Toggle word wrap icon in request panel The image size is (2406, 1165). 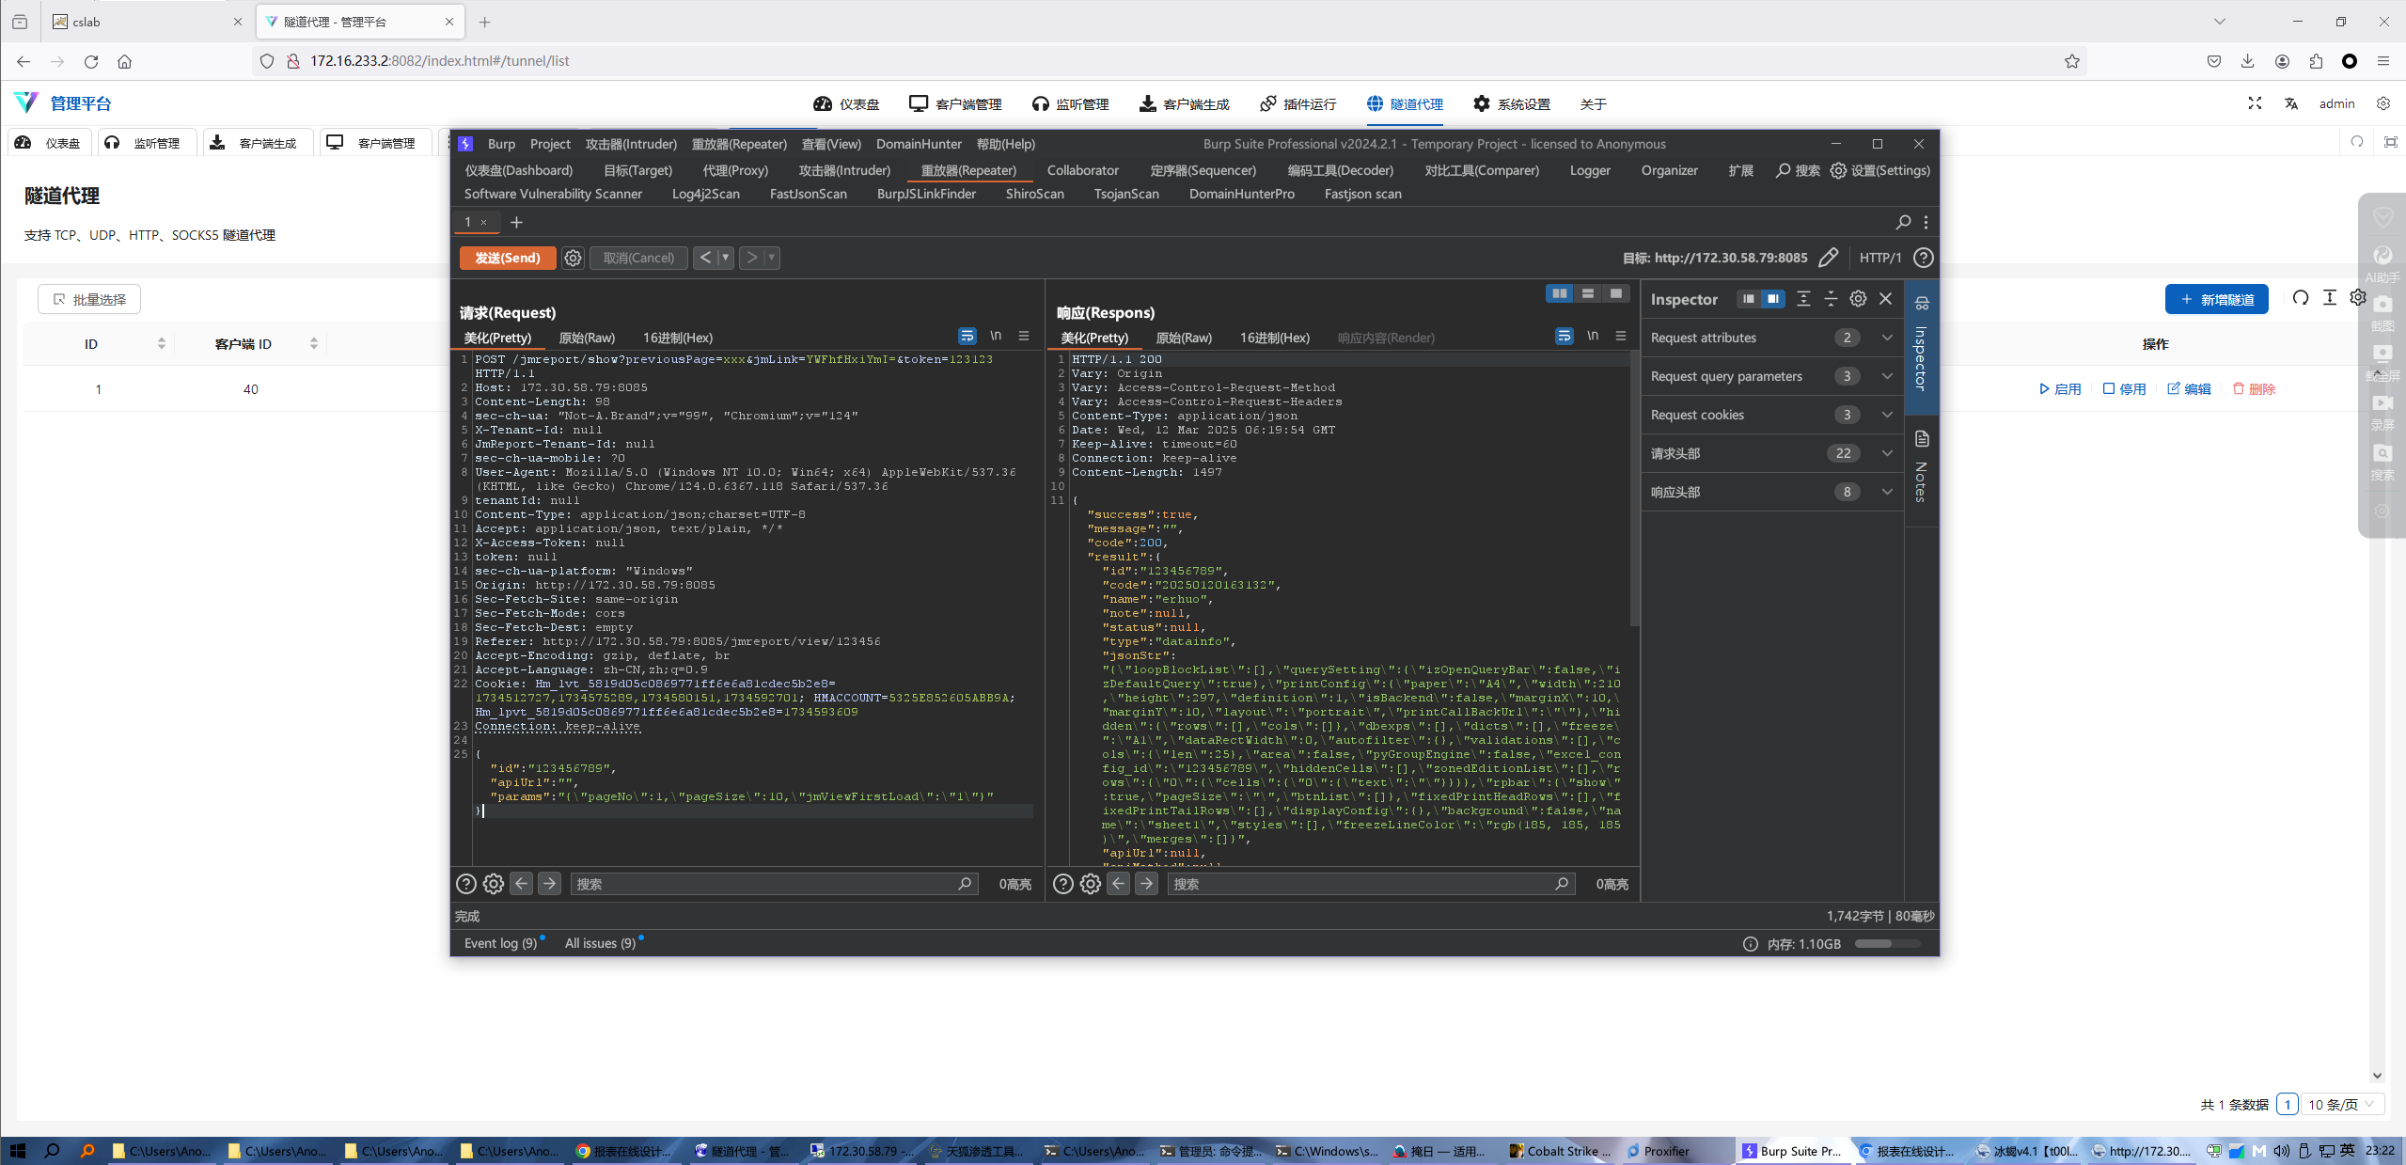pos(967,337)
